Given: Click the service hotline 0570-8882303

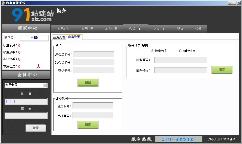Looking at the screenshot, I should [178, 139].
